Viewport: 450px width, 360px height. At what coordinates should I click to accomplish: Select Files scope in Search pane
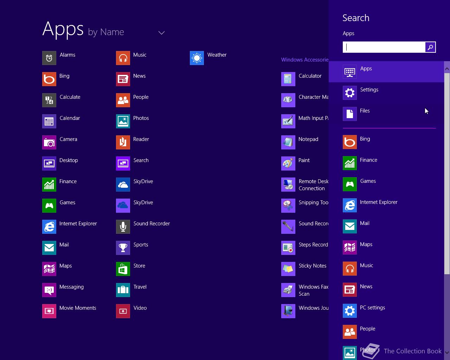pyautogui.click(x=386, y=114)
